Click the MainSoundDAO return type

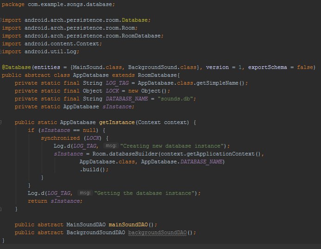[86, 224]
